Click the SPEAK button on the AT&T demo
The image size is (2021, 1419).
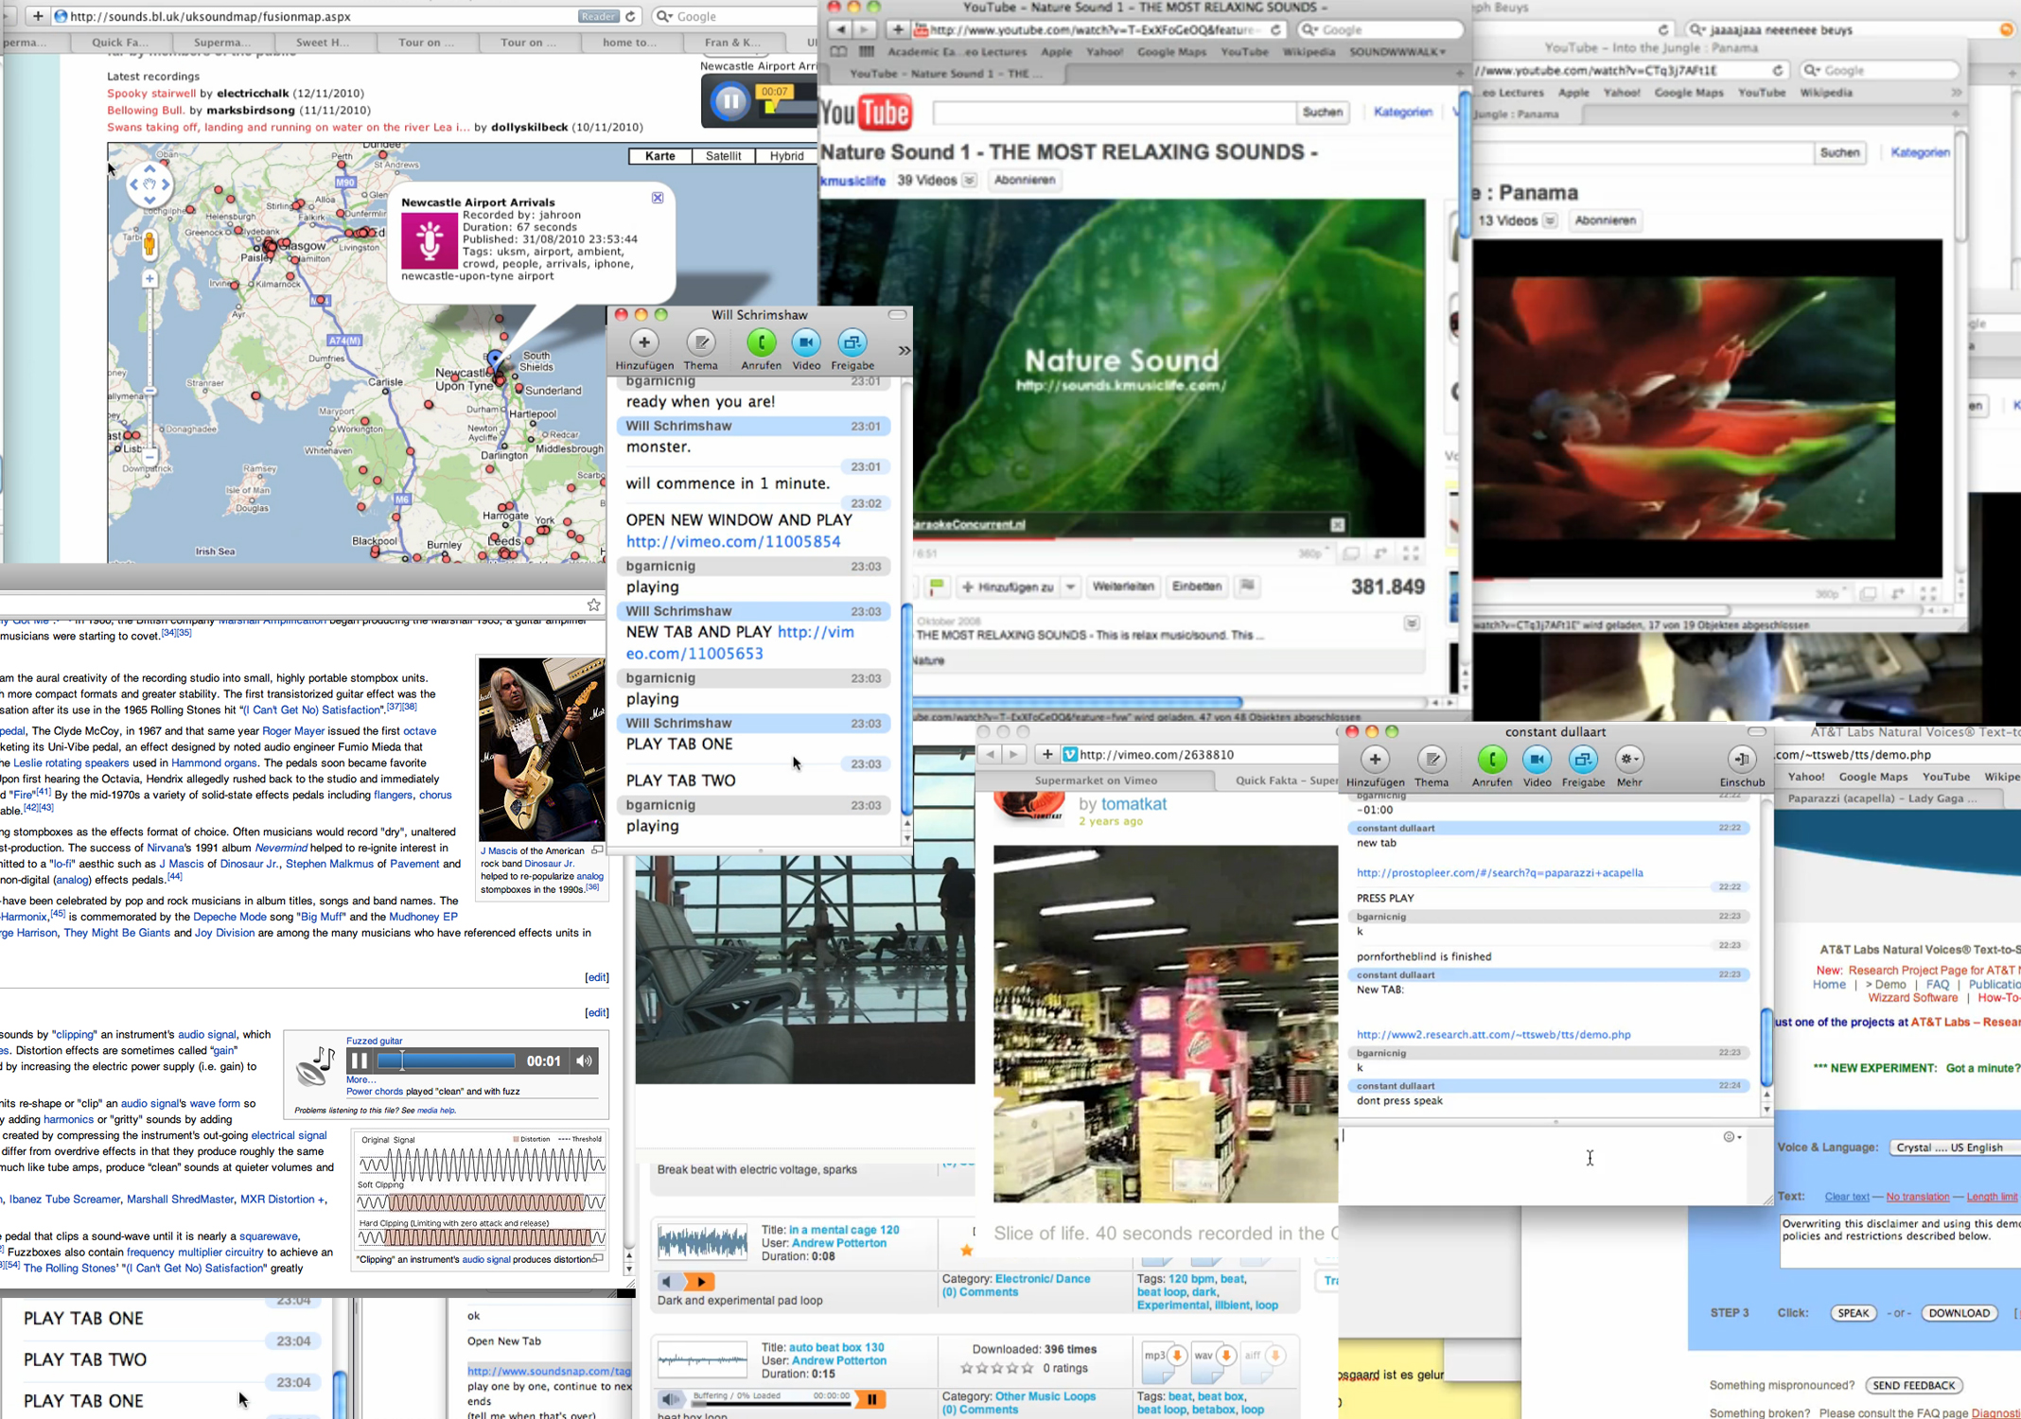point(1853,1313)
